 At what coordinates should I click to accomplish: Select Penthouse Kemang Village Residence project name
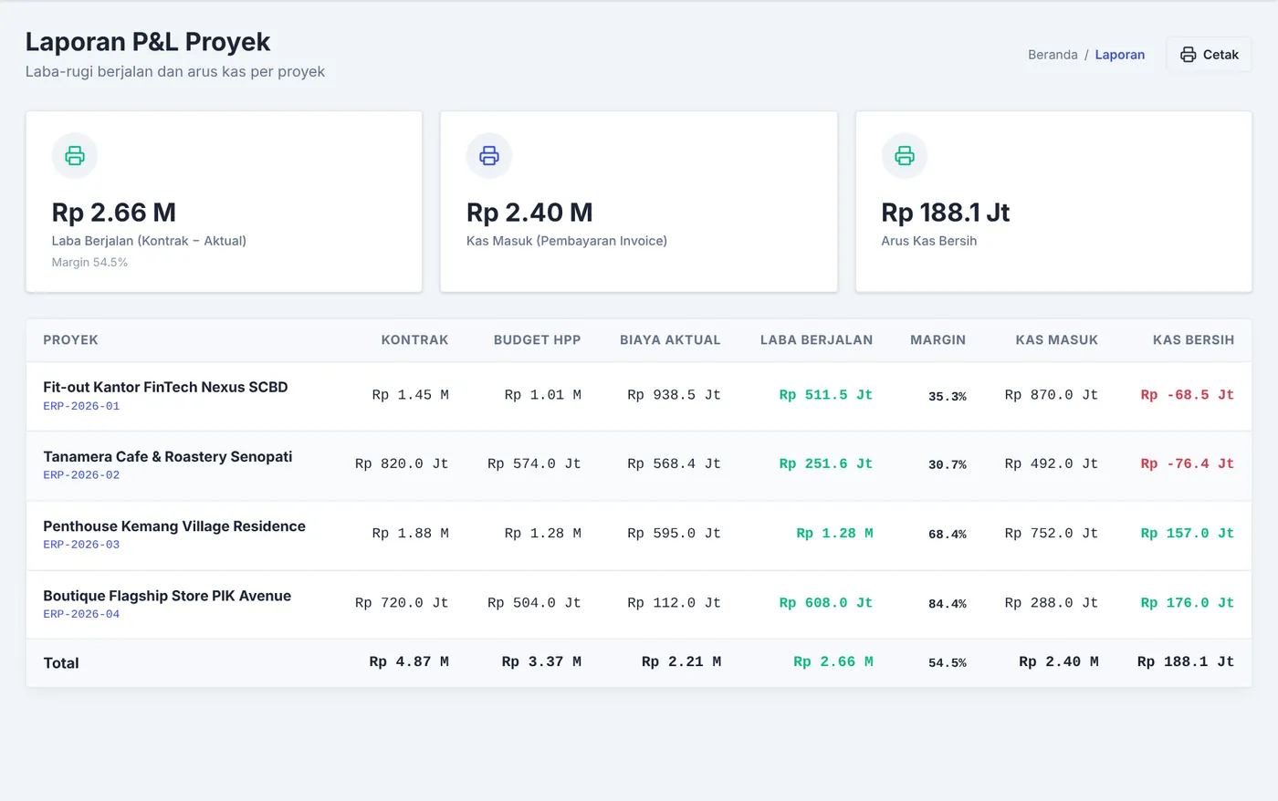click(x=174, y=526)
